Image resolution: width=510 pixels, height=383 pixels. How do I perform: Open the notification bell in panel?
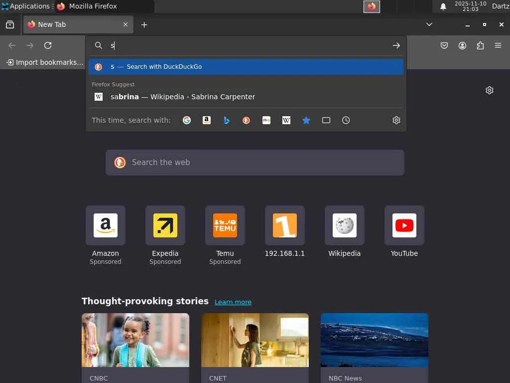(443, 6)
